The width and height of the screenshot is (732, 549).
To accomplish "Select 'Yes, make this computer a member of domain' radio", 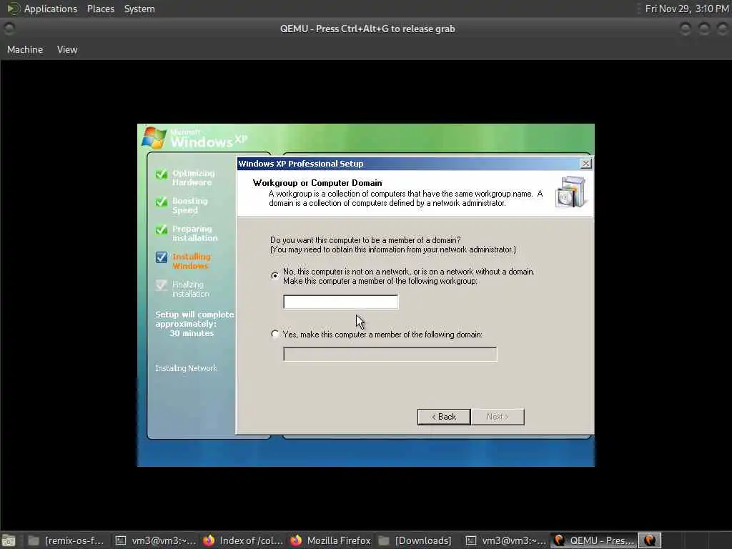I will click(275, 335).
